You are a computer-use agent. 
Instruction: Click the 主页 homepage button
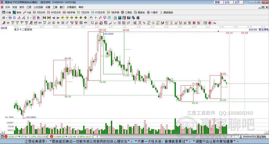(x=238, y=2)
